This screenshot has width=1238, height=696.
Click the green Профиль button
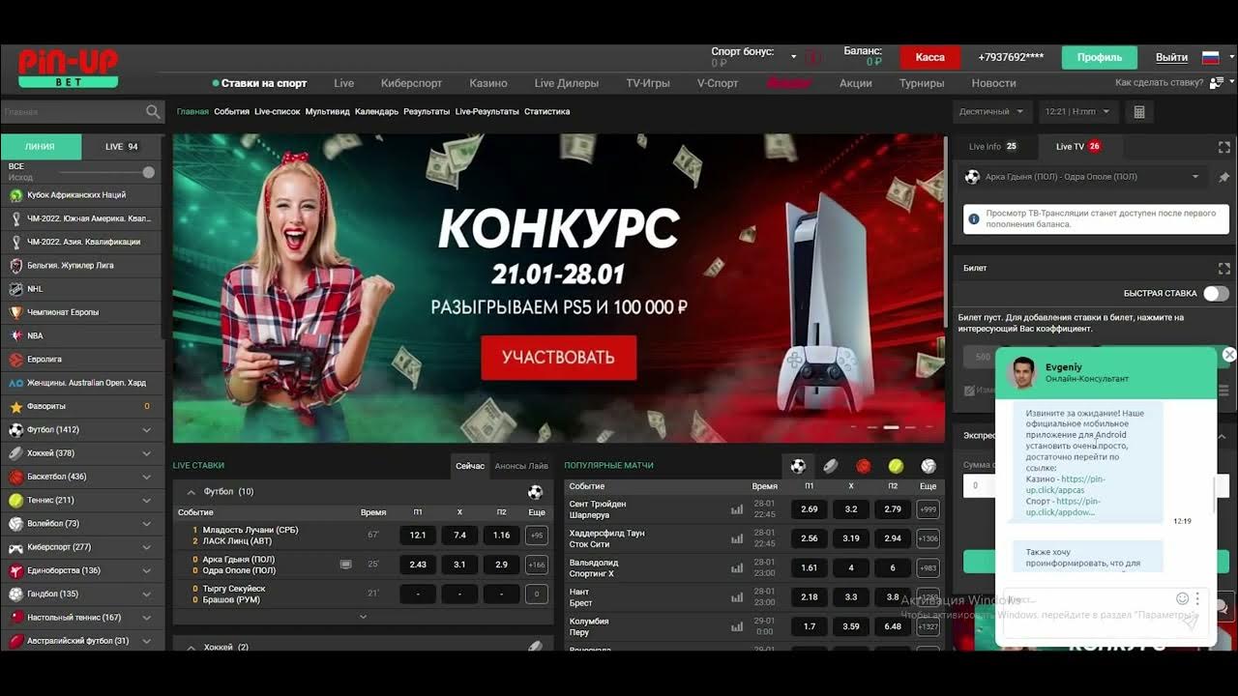(1100, 57)
